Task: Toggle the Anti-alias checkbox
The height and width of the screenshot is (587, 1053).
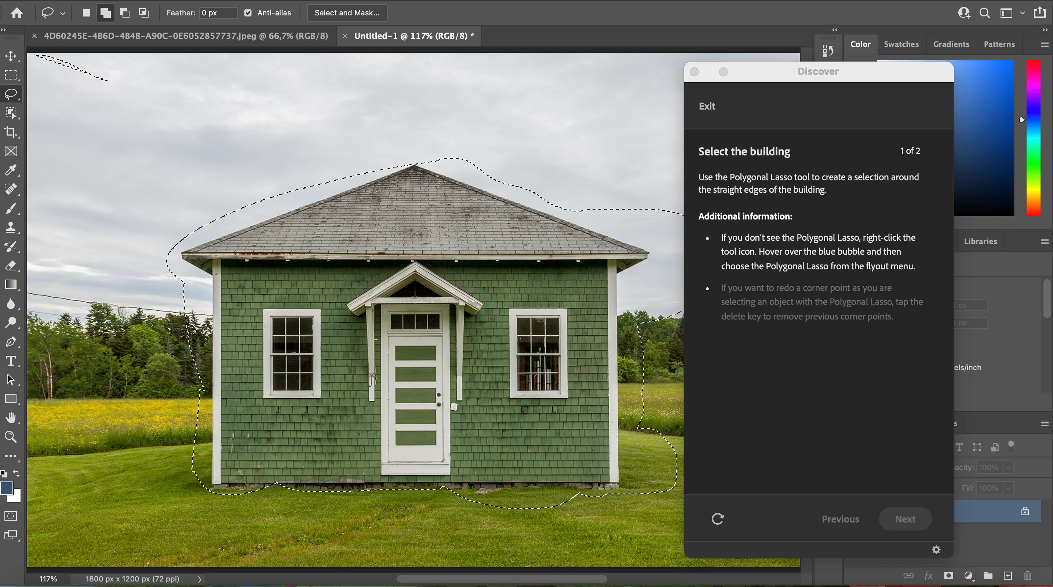Action: click(x=248, y=13)
